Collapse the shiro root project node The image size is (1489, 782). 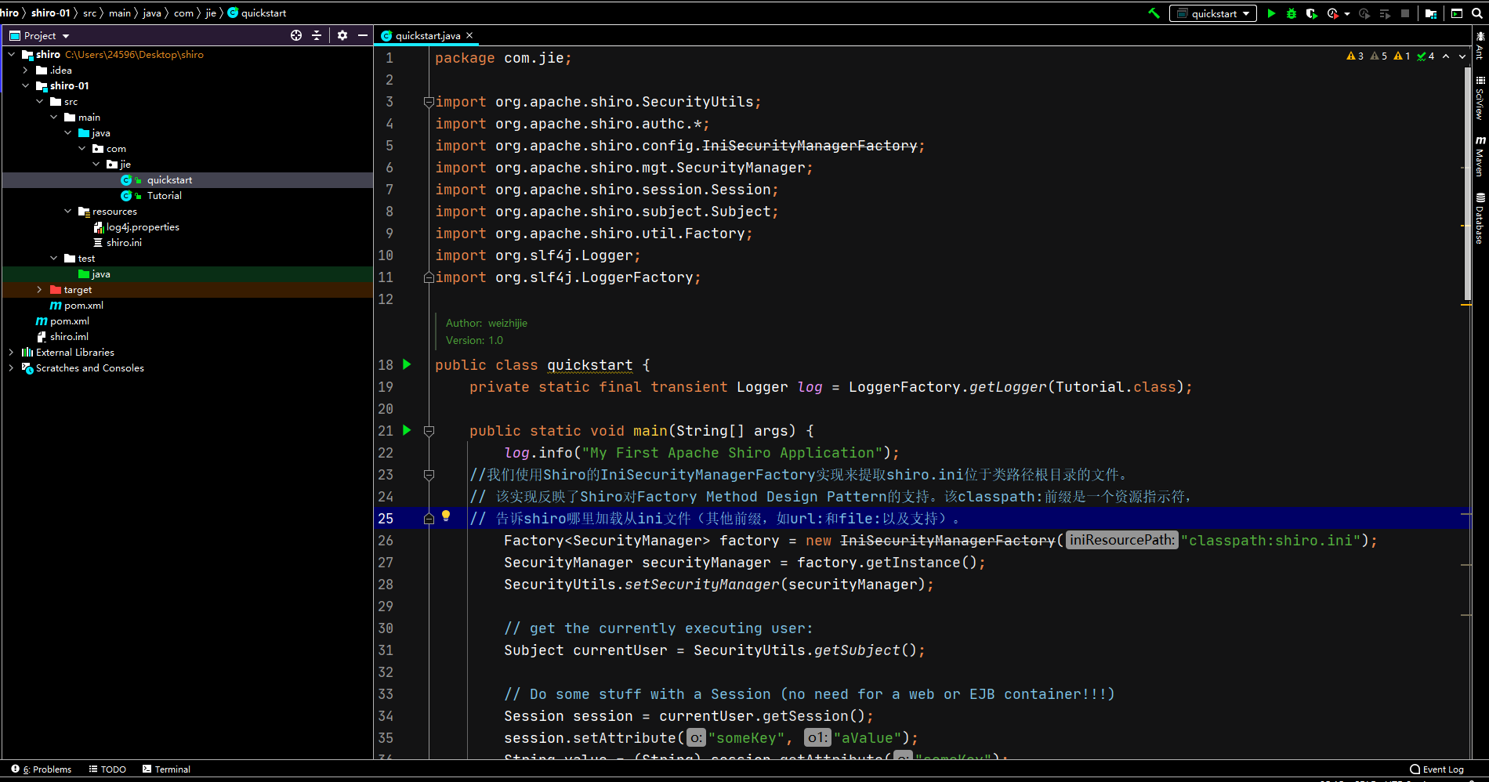pyautogui.click(x=12, y=55)
